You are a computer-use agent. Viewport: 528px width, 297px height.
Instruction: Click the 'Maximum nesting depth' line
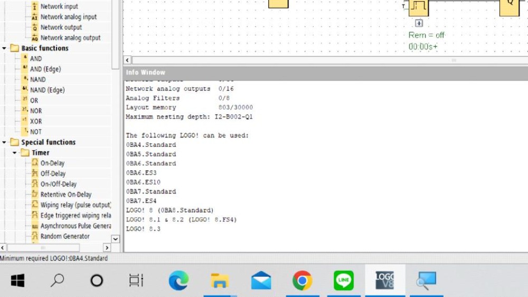[x=189, y=117]
